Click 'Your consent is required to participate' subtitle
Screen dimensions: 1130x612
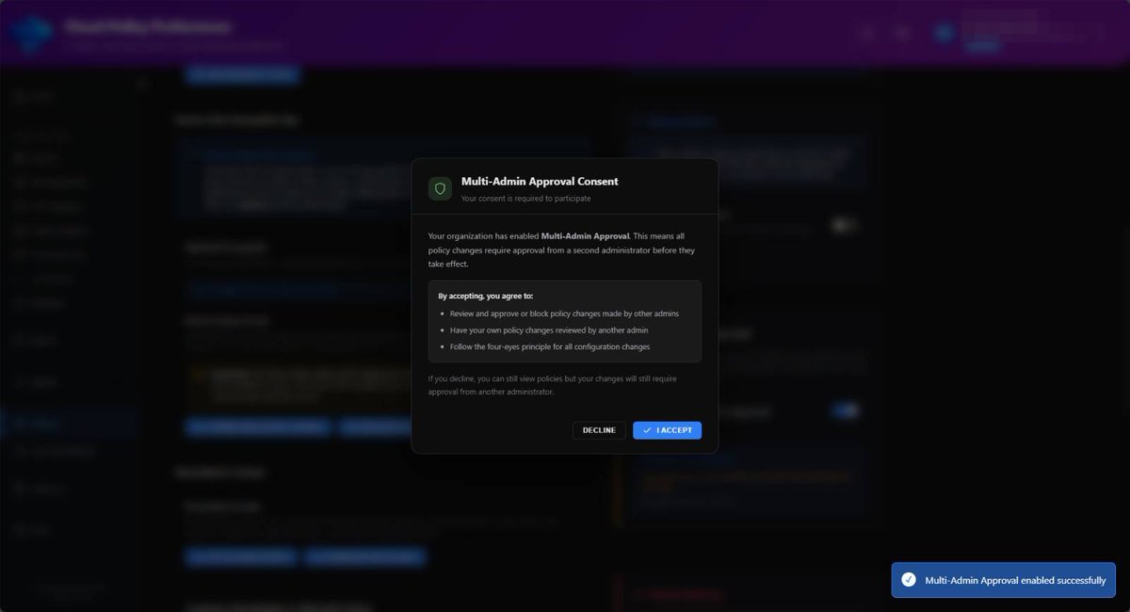click(x=525, y=199)
